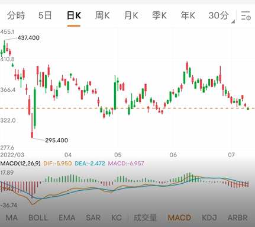Click the 277.6 price axis label

click(7, 148)
